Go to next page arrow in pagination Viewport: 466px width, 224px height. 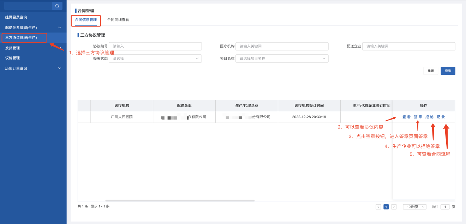394,207
